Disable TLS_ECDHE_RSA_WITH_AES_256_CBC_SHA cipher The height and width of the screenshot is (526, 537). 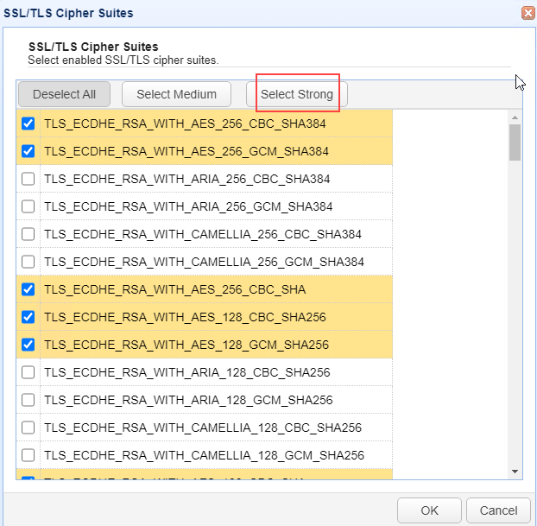pos(28,289)
